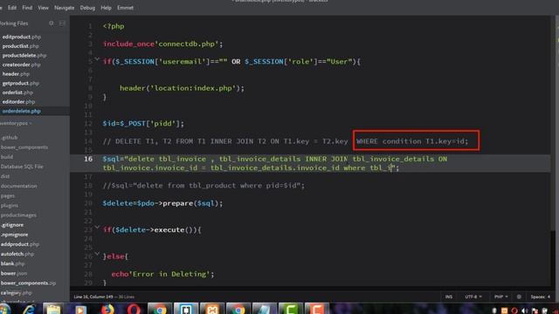559x314 pixels.
Task: Open header.php in working files
Action: tap(16, 73)
